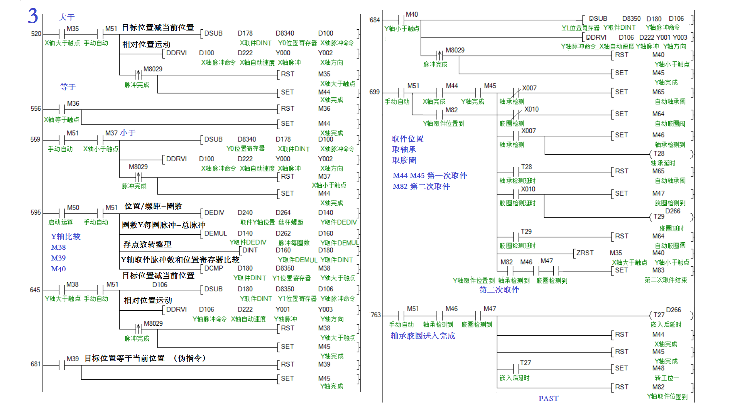Select rung step number 645
Image resolution: width=735 pixels, height=406 pixels.
point(35,290)
